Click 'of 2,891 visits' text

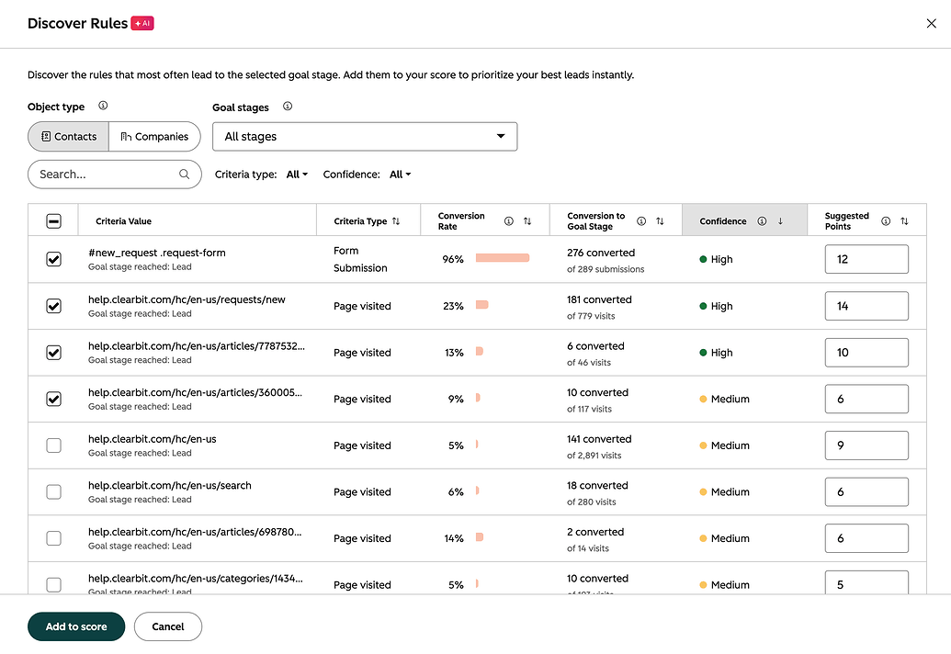coord(594,456)
